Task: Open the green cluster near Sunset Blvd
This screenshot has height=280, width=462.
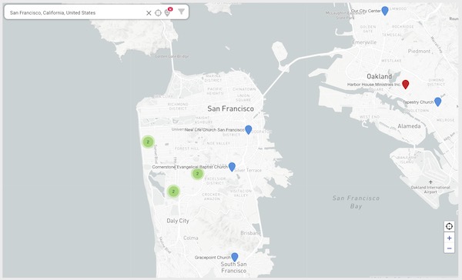Action: tap(148, 142)
